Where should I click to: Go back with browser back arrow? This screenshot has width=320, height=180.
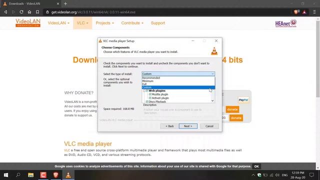coord(5,12)
